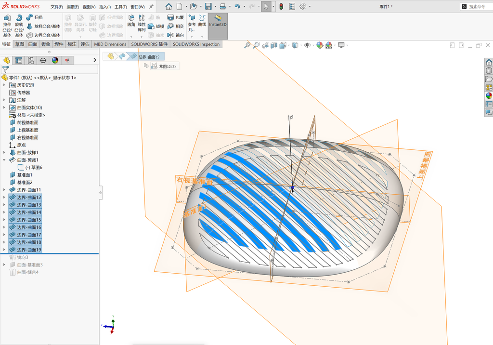
Task: Click the Zoom to Fit icon
Action: (247, 45)
